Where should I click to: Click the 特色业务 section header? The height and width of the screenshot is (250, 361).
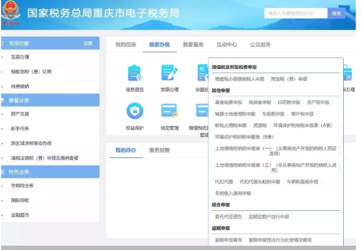click(50, 172)
